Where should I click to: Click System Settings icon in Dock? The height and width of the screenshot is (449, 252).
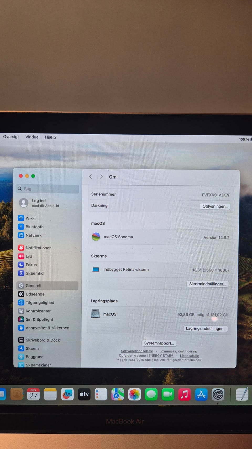coord(218,394)
